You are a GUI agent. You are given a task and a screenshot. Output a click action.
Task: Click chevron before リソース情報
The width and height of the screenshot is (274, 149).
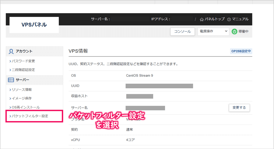(x=10, y=90)
